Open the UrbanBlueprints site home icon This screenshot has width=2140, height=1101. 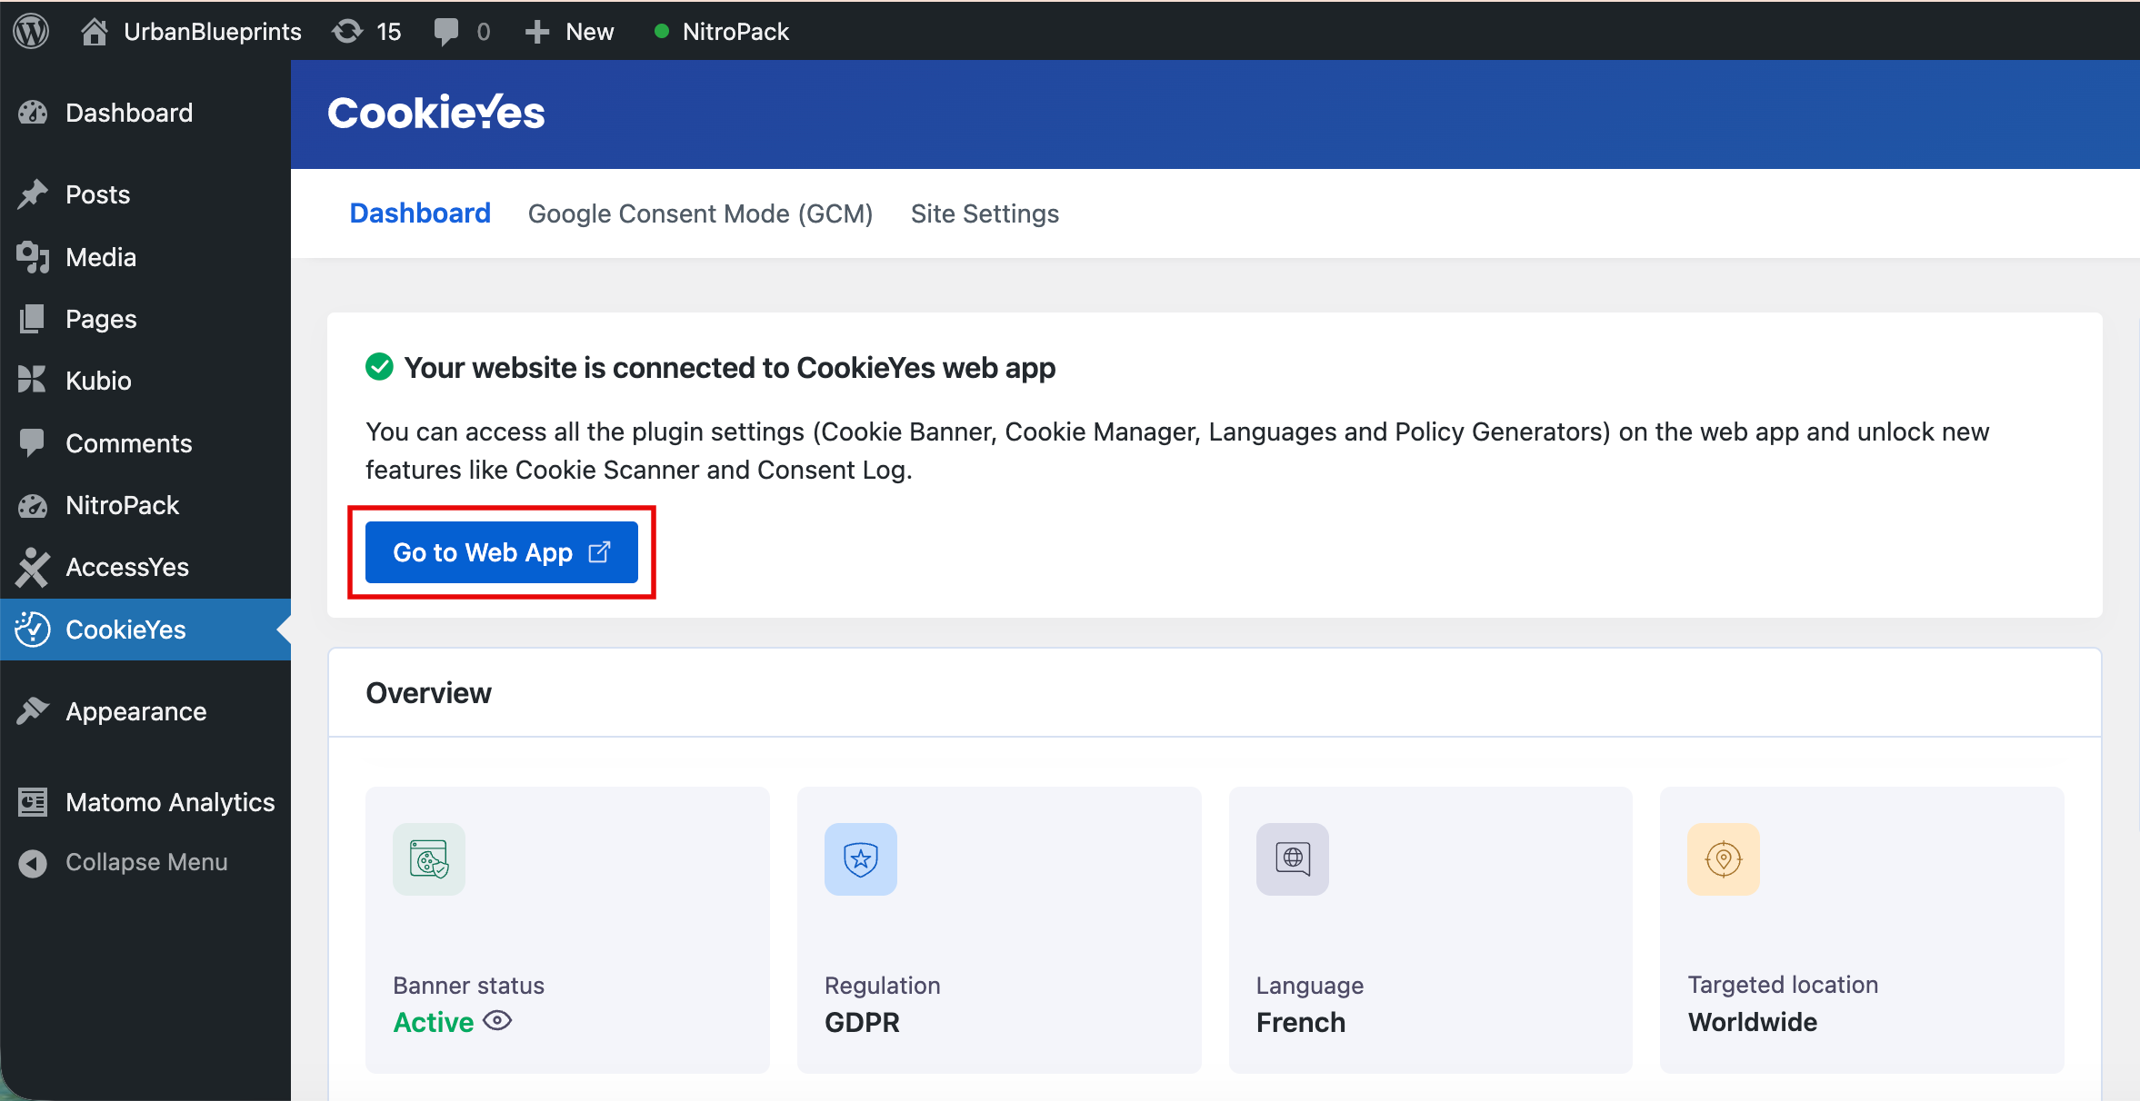pyautogui.click(x=94, y=32)
